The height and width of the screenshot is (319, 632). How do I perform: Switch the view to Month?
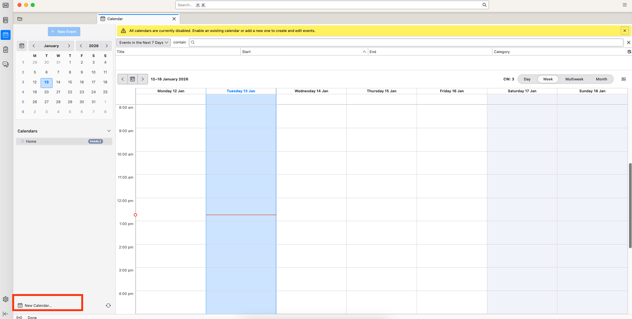601,79
